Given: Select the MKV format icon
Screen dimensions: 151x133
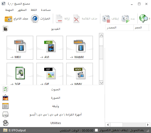Looking at the screenshot, I should (x=20, y=46).
